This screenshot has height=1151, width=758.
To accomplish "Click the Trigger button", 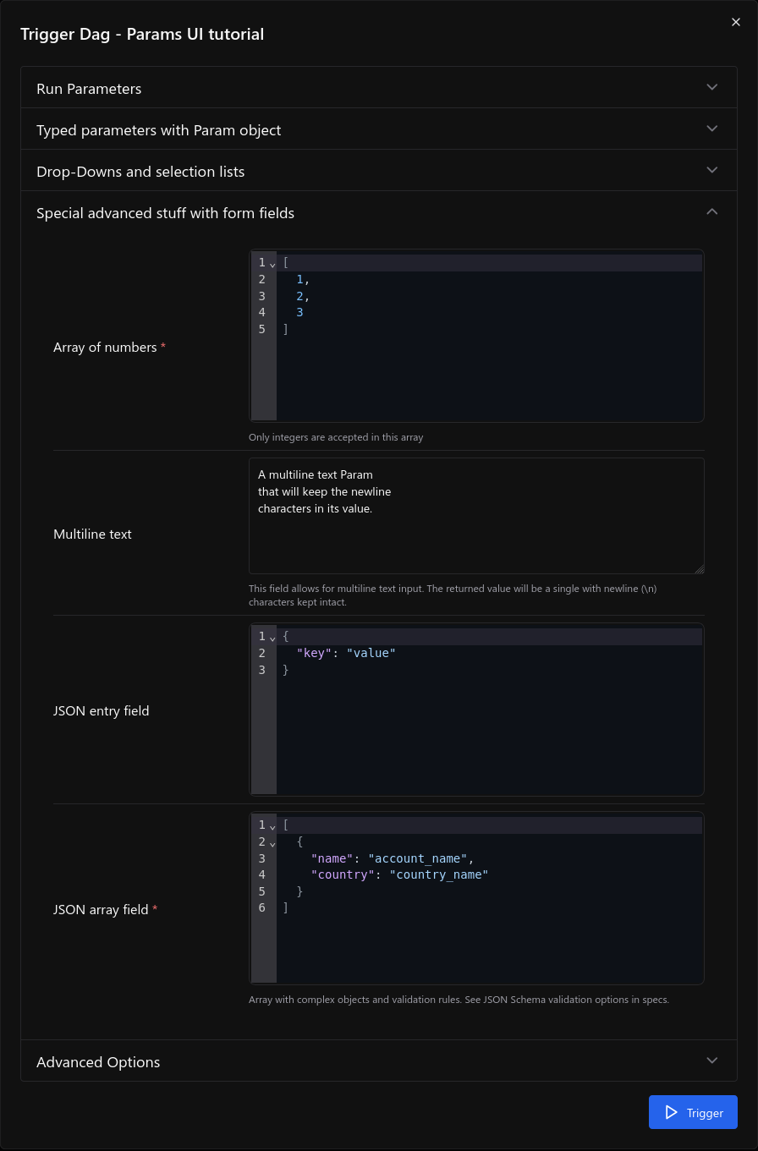I will (692, 1112).
